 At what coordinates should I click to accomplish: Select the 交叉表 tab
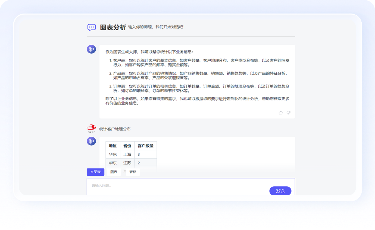[95, 172]
